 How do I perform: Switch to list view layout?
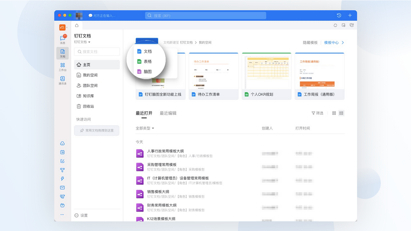341,113
